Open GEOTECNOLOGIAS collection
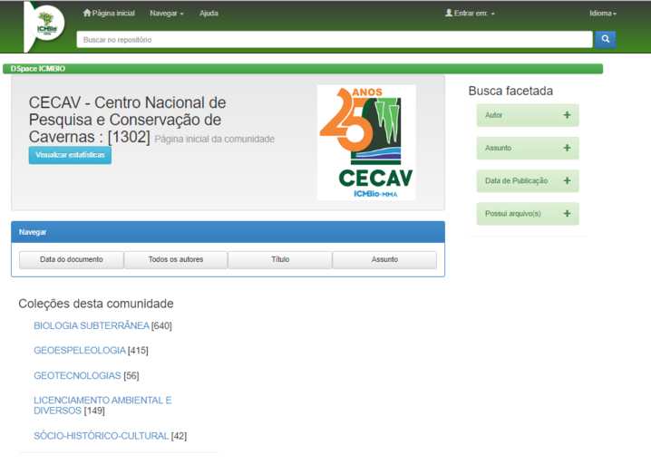This screenshot has width=651, height=474. tap(77, 375)
